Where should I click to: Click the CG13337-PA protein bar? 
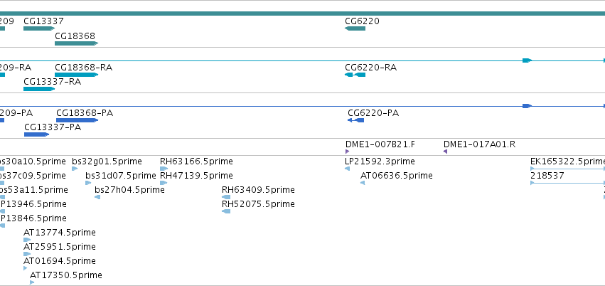37,134
